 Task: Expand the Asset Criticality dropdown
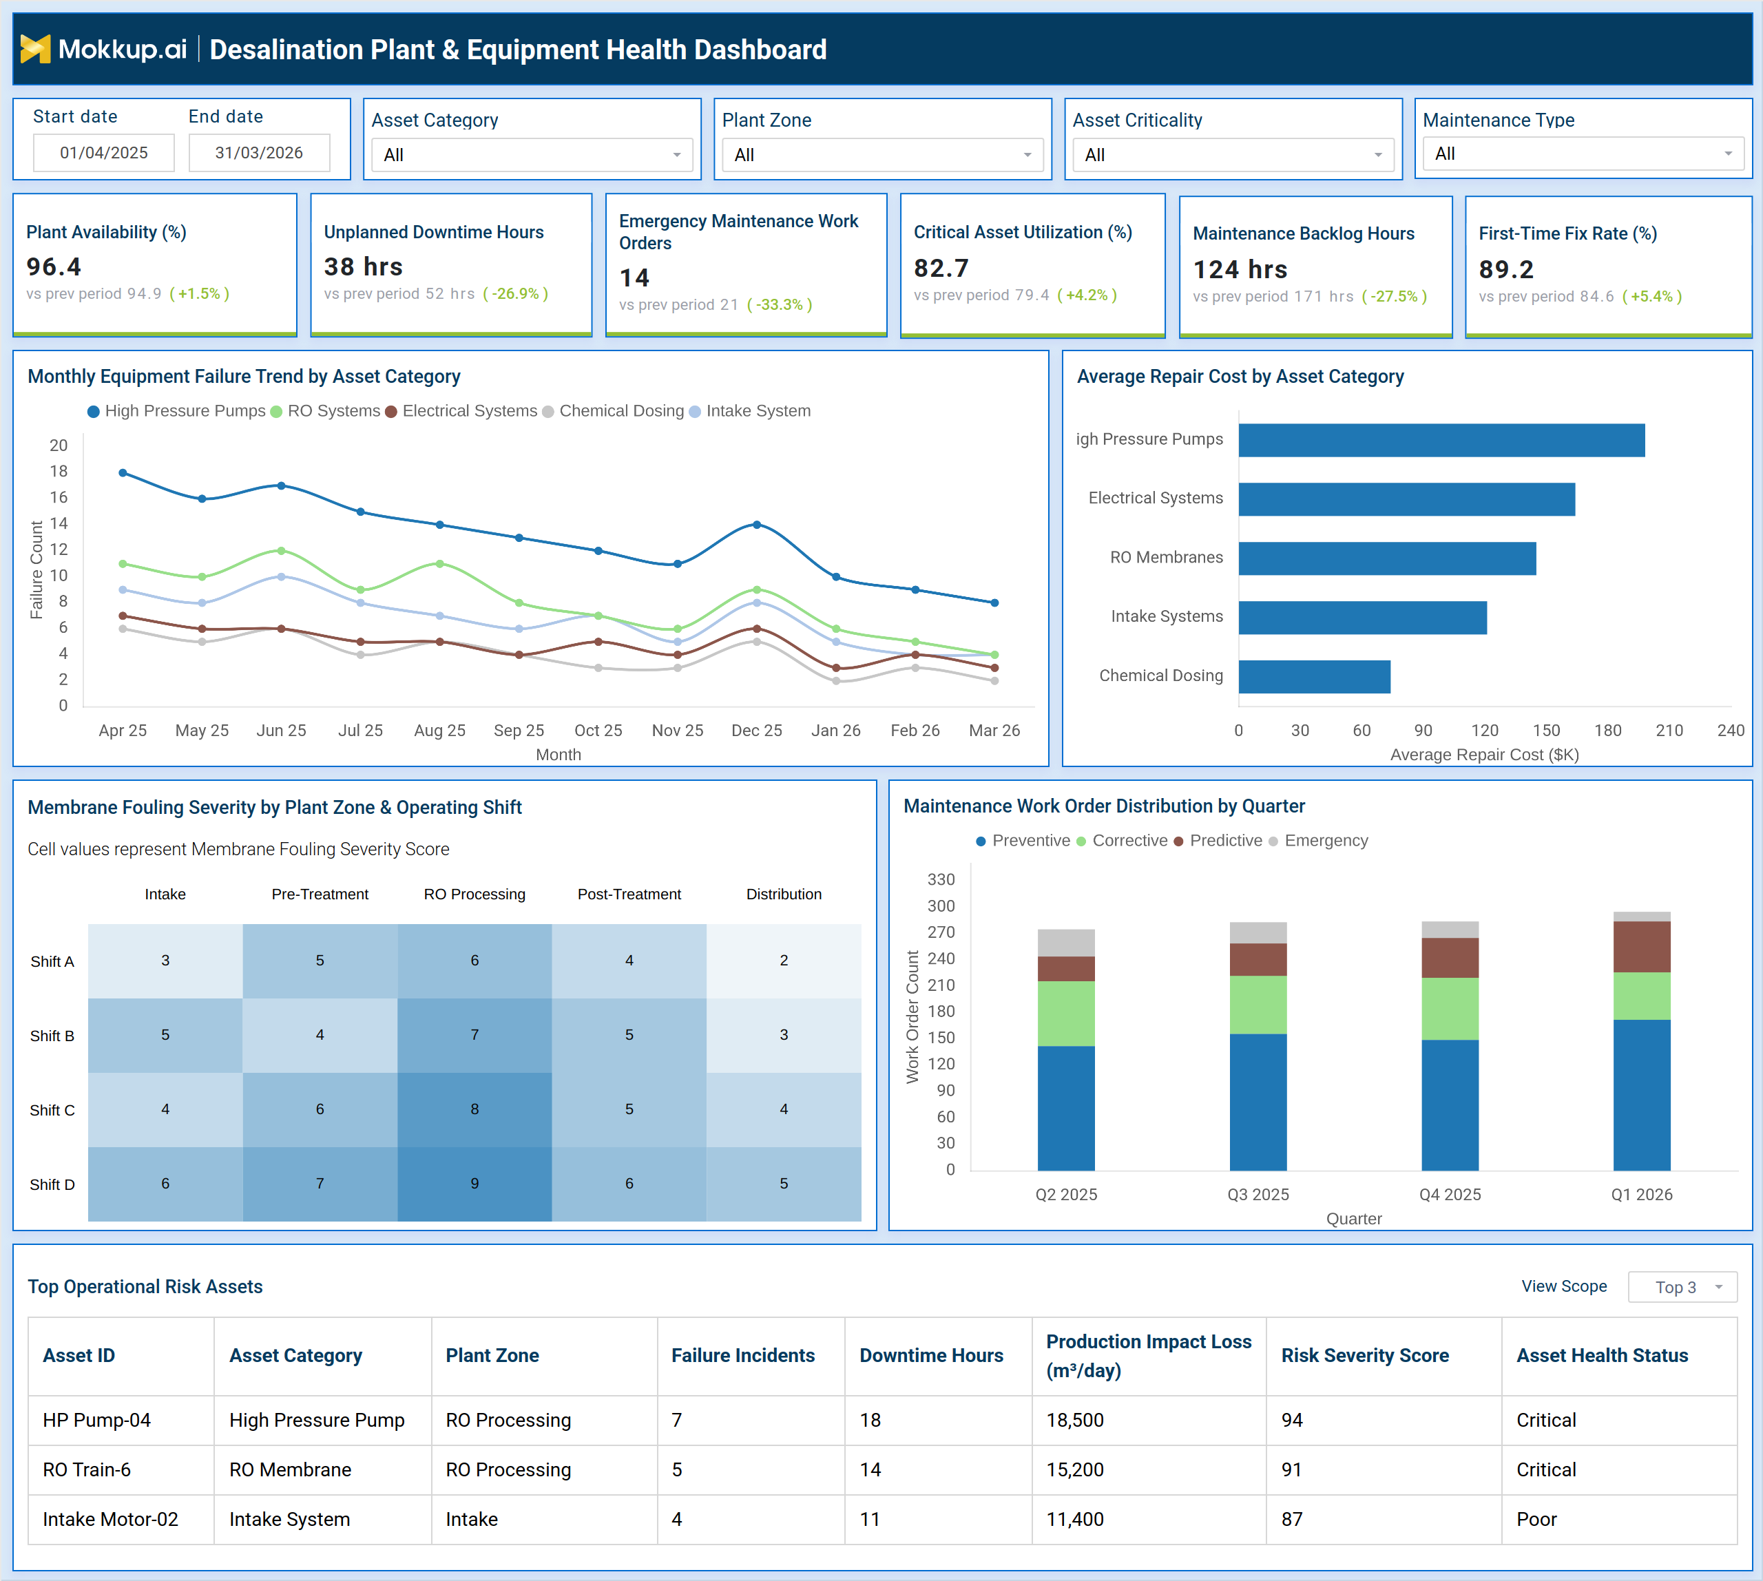(1233, 155)
